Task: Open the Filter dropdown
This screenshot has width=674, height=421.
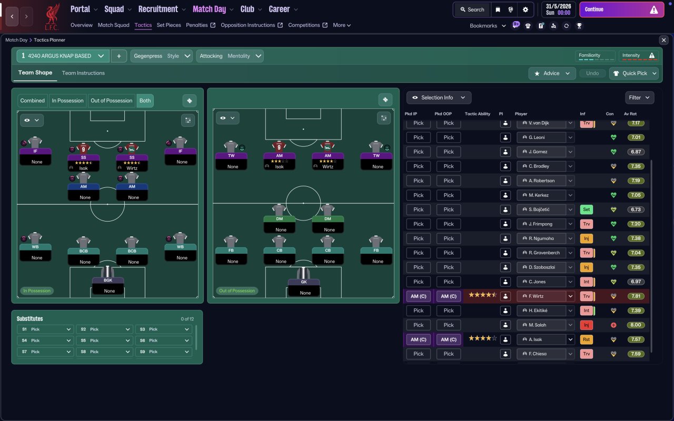Action: click(x=640, y=97)
